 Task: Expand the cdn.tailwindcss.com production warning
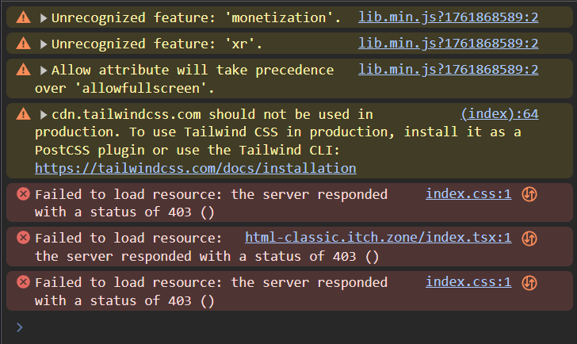44,115
